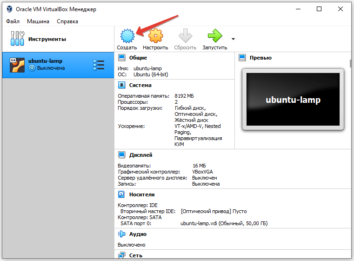Start the VM with green Запустить arrow

(x=215, y=36)
